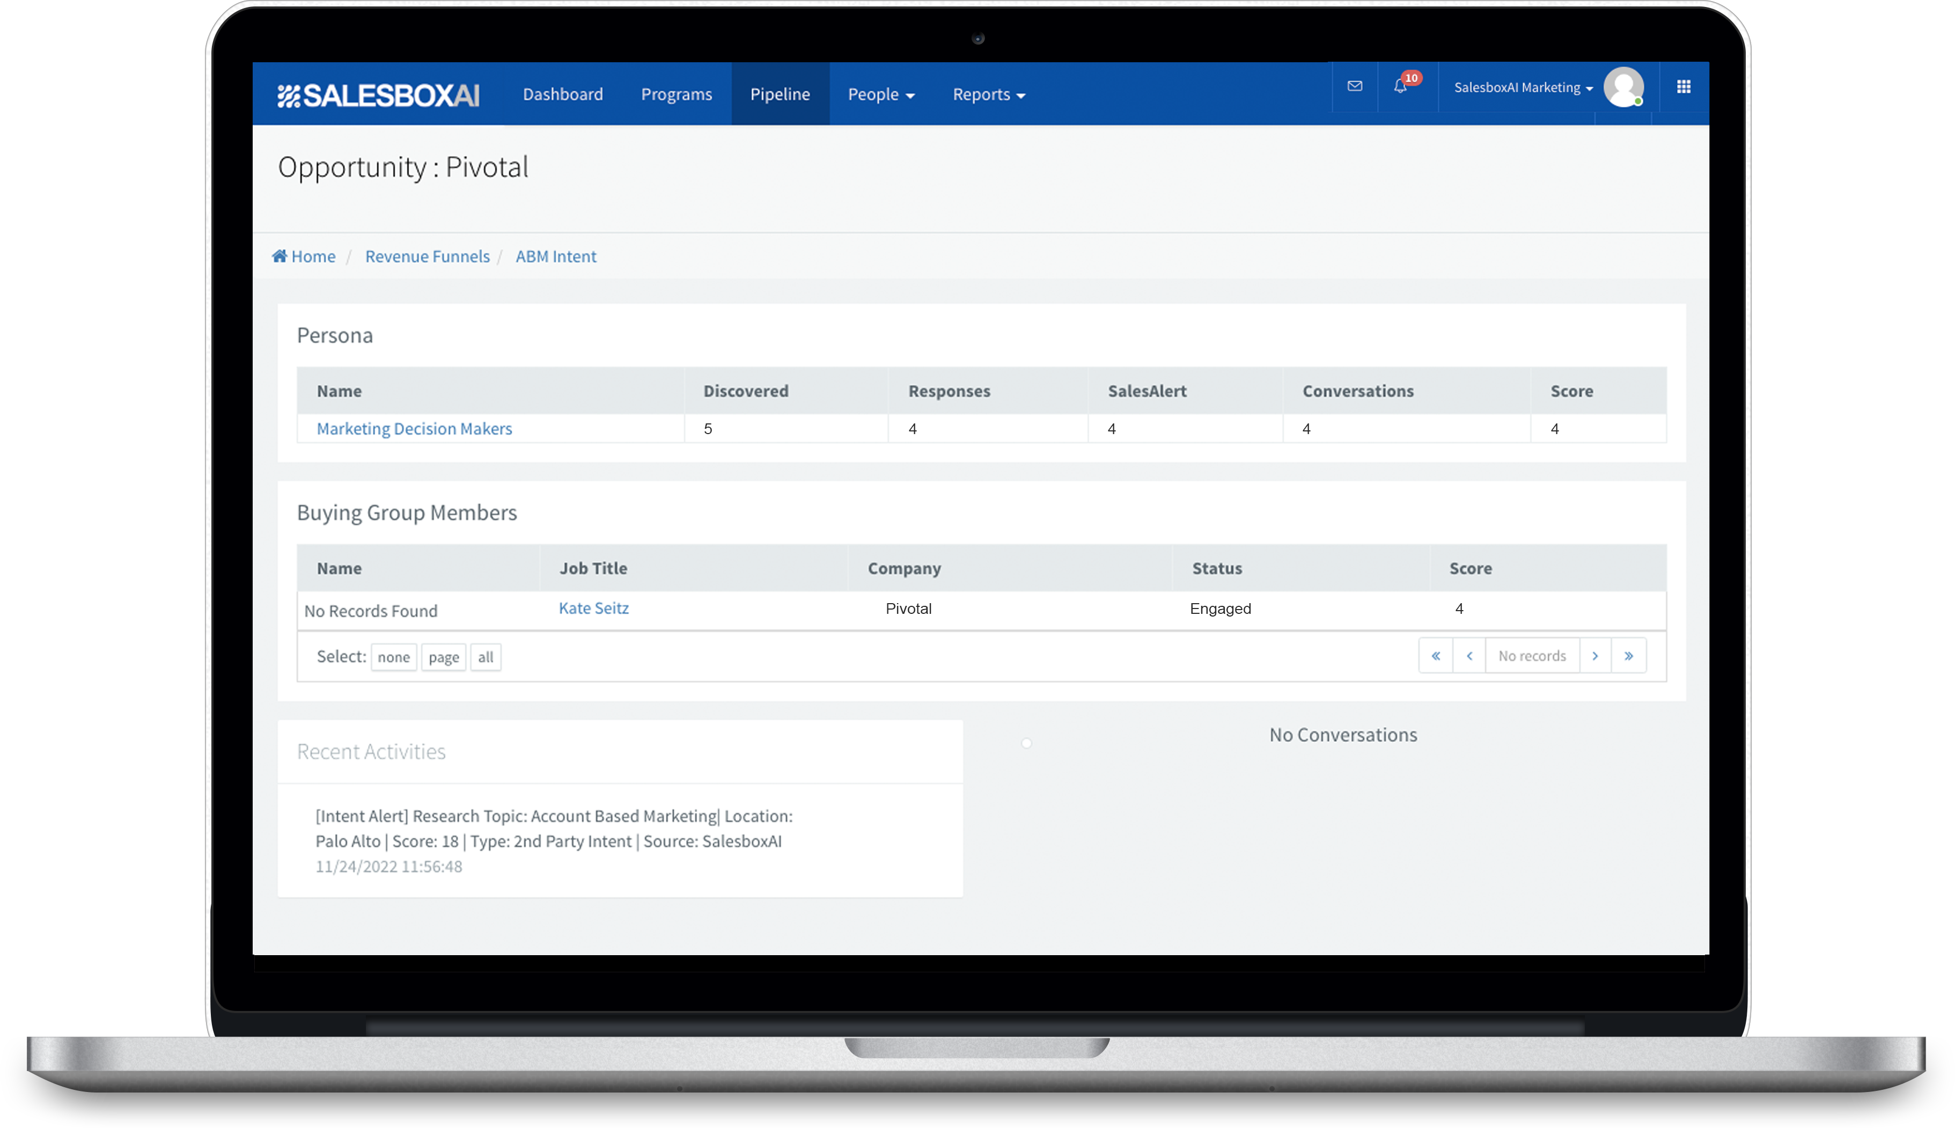The image size is (1955, 1129).
Task: Open the mail envelope icon
Action: (1354, 86)
